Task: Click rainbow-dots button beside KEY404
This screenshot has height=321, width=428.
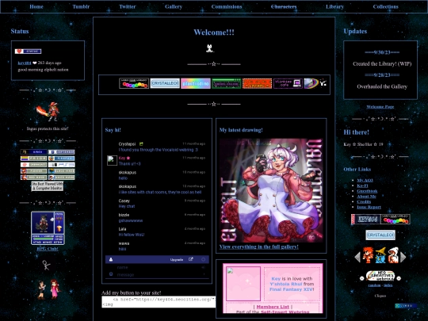Action: [x=396, y=220]
